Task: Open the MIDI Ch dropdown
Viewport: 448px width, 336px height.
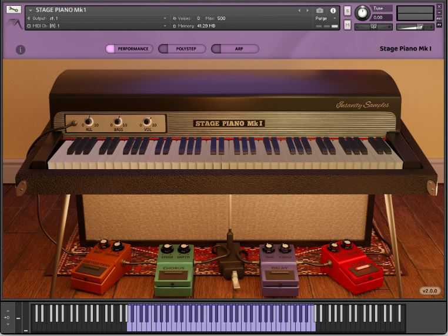Action: point(165,26)
